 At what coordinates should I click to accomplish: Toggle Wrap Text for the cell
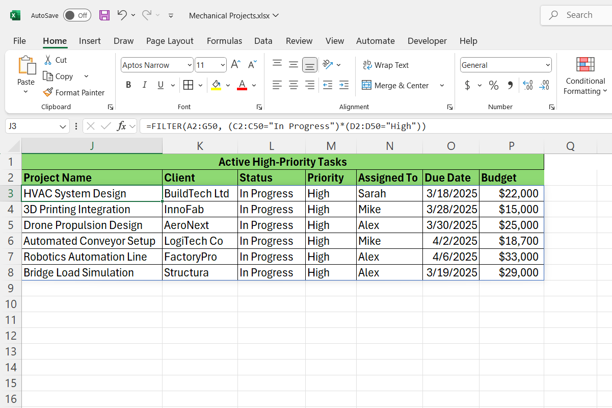tap(386, 65)
